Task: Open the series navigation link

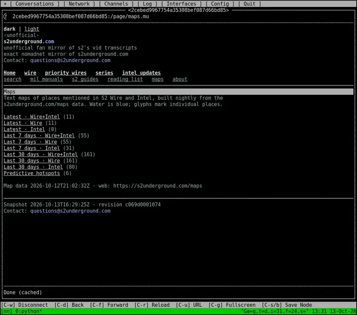Action: click(x=104, y=73)
